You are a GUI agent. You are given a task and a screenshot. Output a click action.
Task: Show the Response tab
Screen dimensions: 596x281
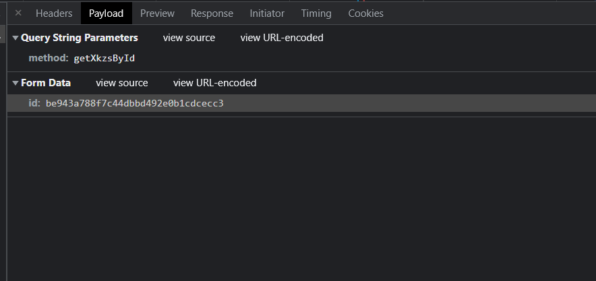212,13
